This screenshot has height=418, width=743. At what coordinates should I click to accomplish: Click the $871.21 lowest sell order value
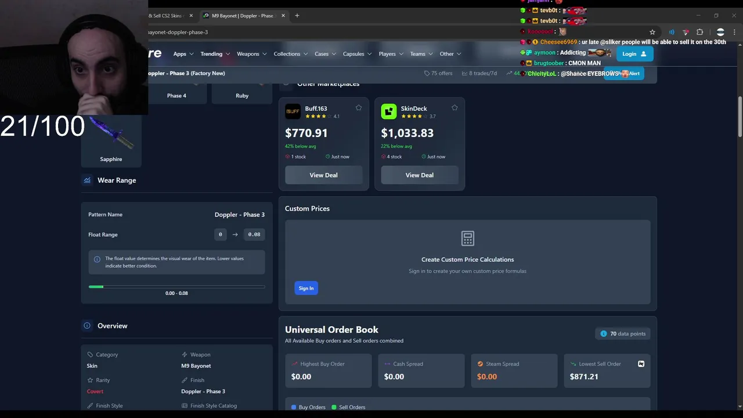pyautogui.click(x=584, y=377)
